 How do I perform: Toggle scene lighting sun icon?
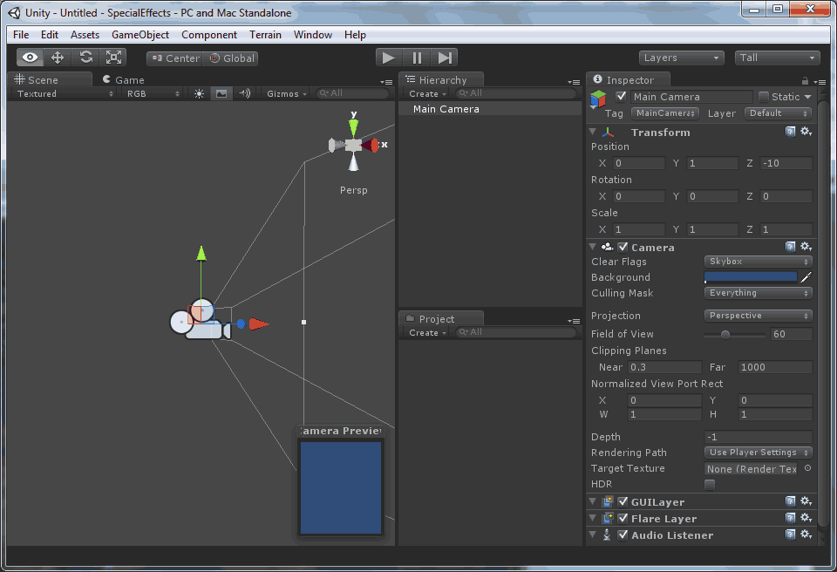[199, 94]
